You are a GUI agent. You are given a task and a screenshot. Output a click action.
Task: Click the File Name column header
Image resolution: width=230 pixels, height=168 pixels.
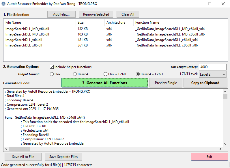[40, 23]
